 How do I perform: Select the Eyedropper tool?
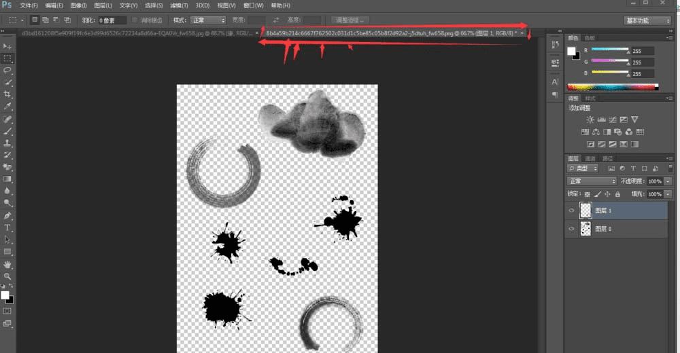[x=7, y=106]
